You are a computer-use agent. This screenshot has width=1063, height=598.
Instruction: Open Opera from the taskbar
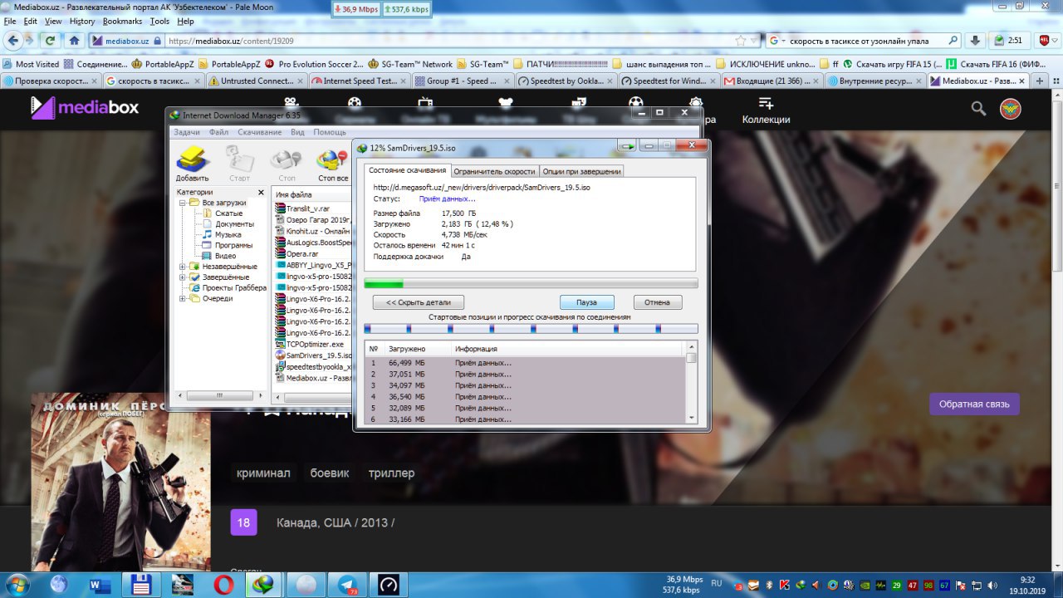pyautogui.click(x=223, y=585)
